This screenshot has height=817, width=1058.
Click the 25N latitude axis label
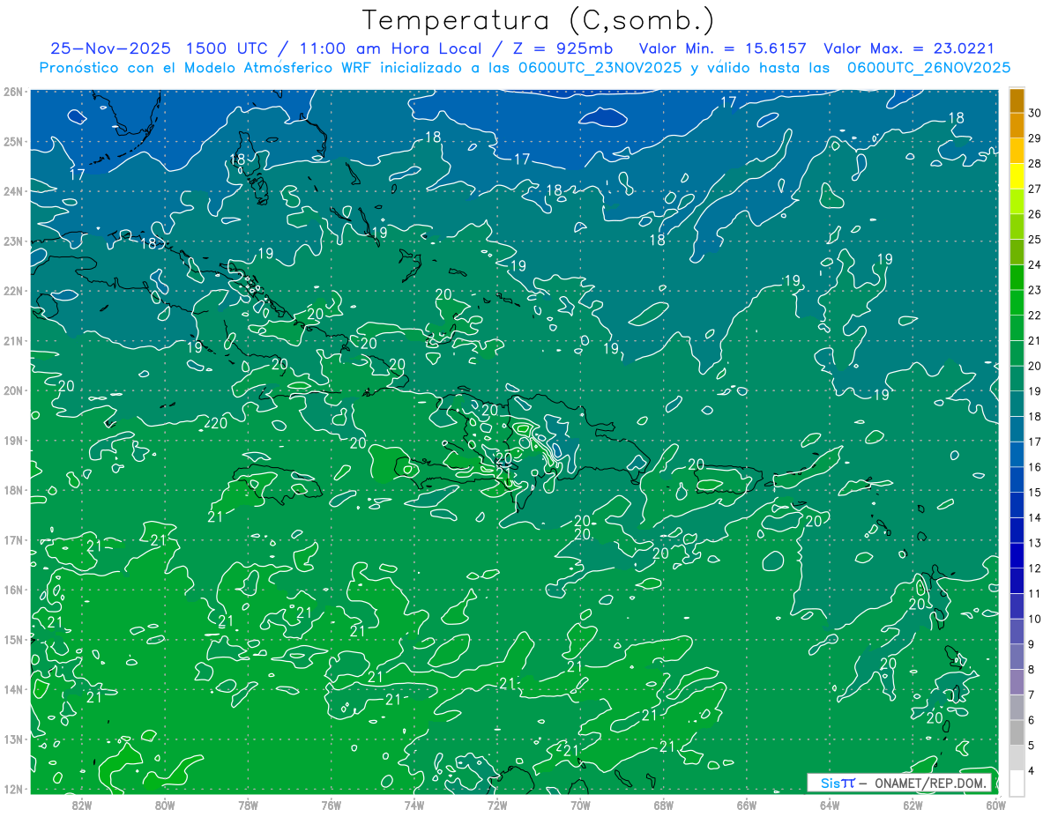[13, 141]
